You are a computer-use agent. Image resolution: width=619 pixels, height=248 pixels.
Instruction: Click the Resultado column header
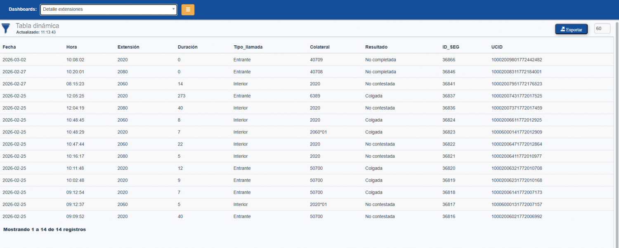click(x=376, y=47)
